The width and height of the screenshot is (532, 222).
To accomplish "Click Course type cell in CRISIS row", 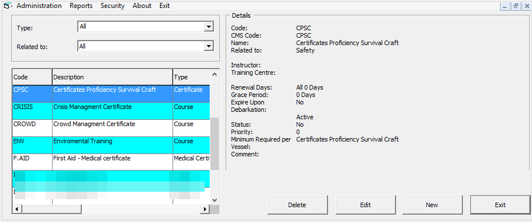I will tap(191, 111).
